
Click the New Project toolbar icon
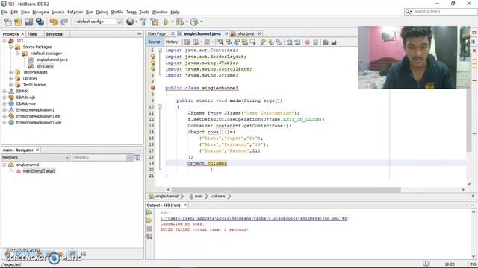pos(18,22)
